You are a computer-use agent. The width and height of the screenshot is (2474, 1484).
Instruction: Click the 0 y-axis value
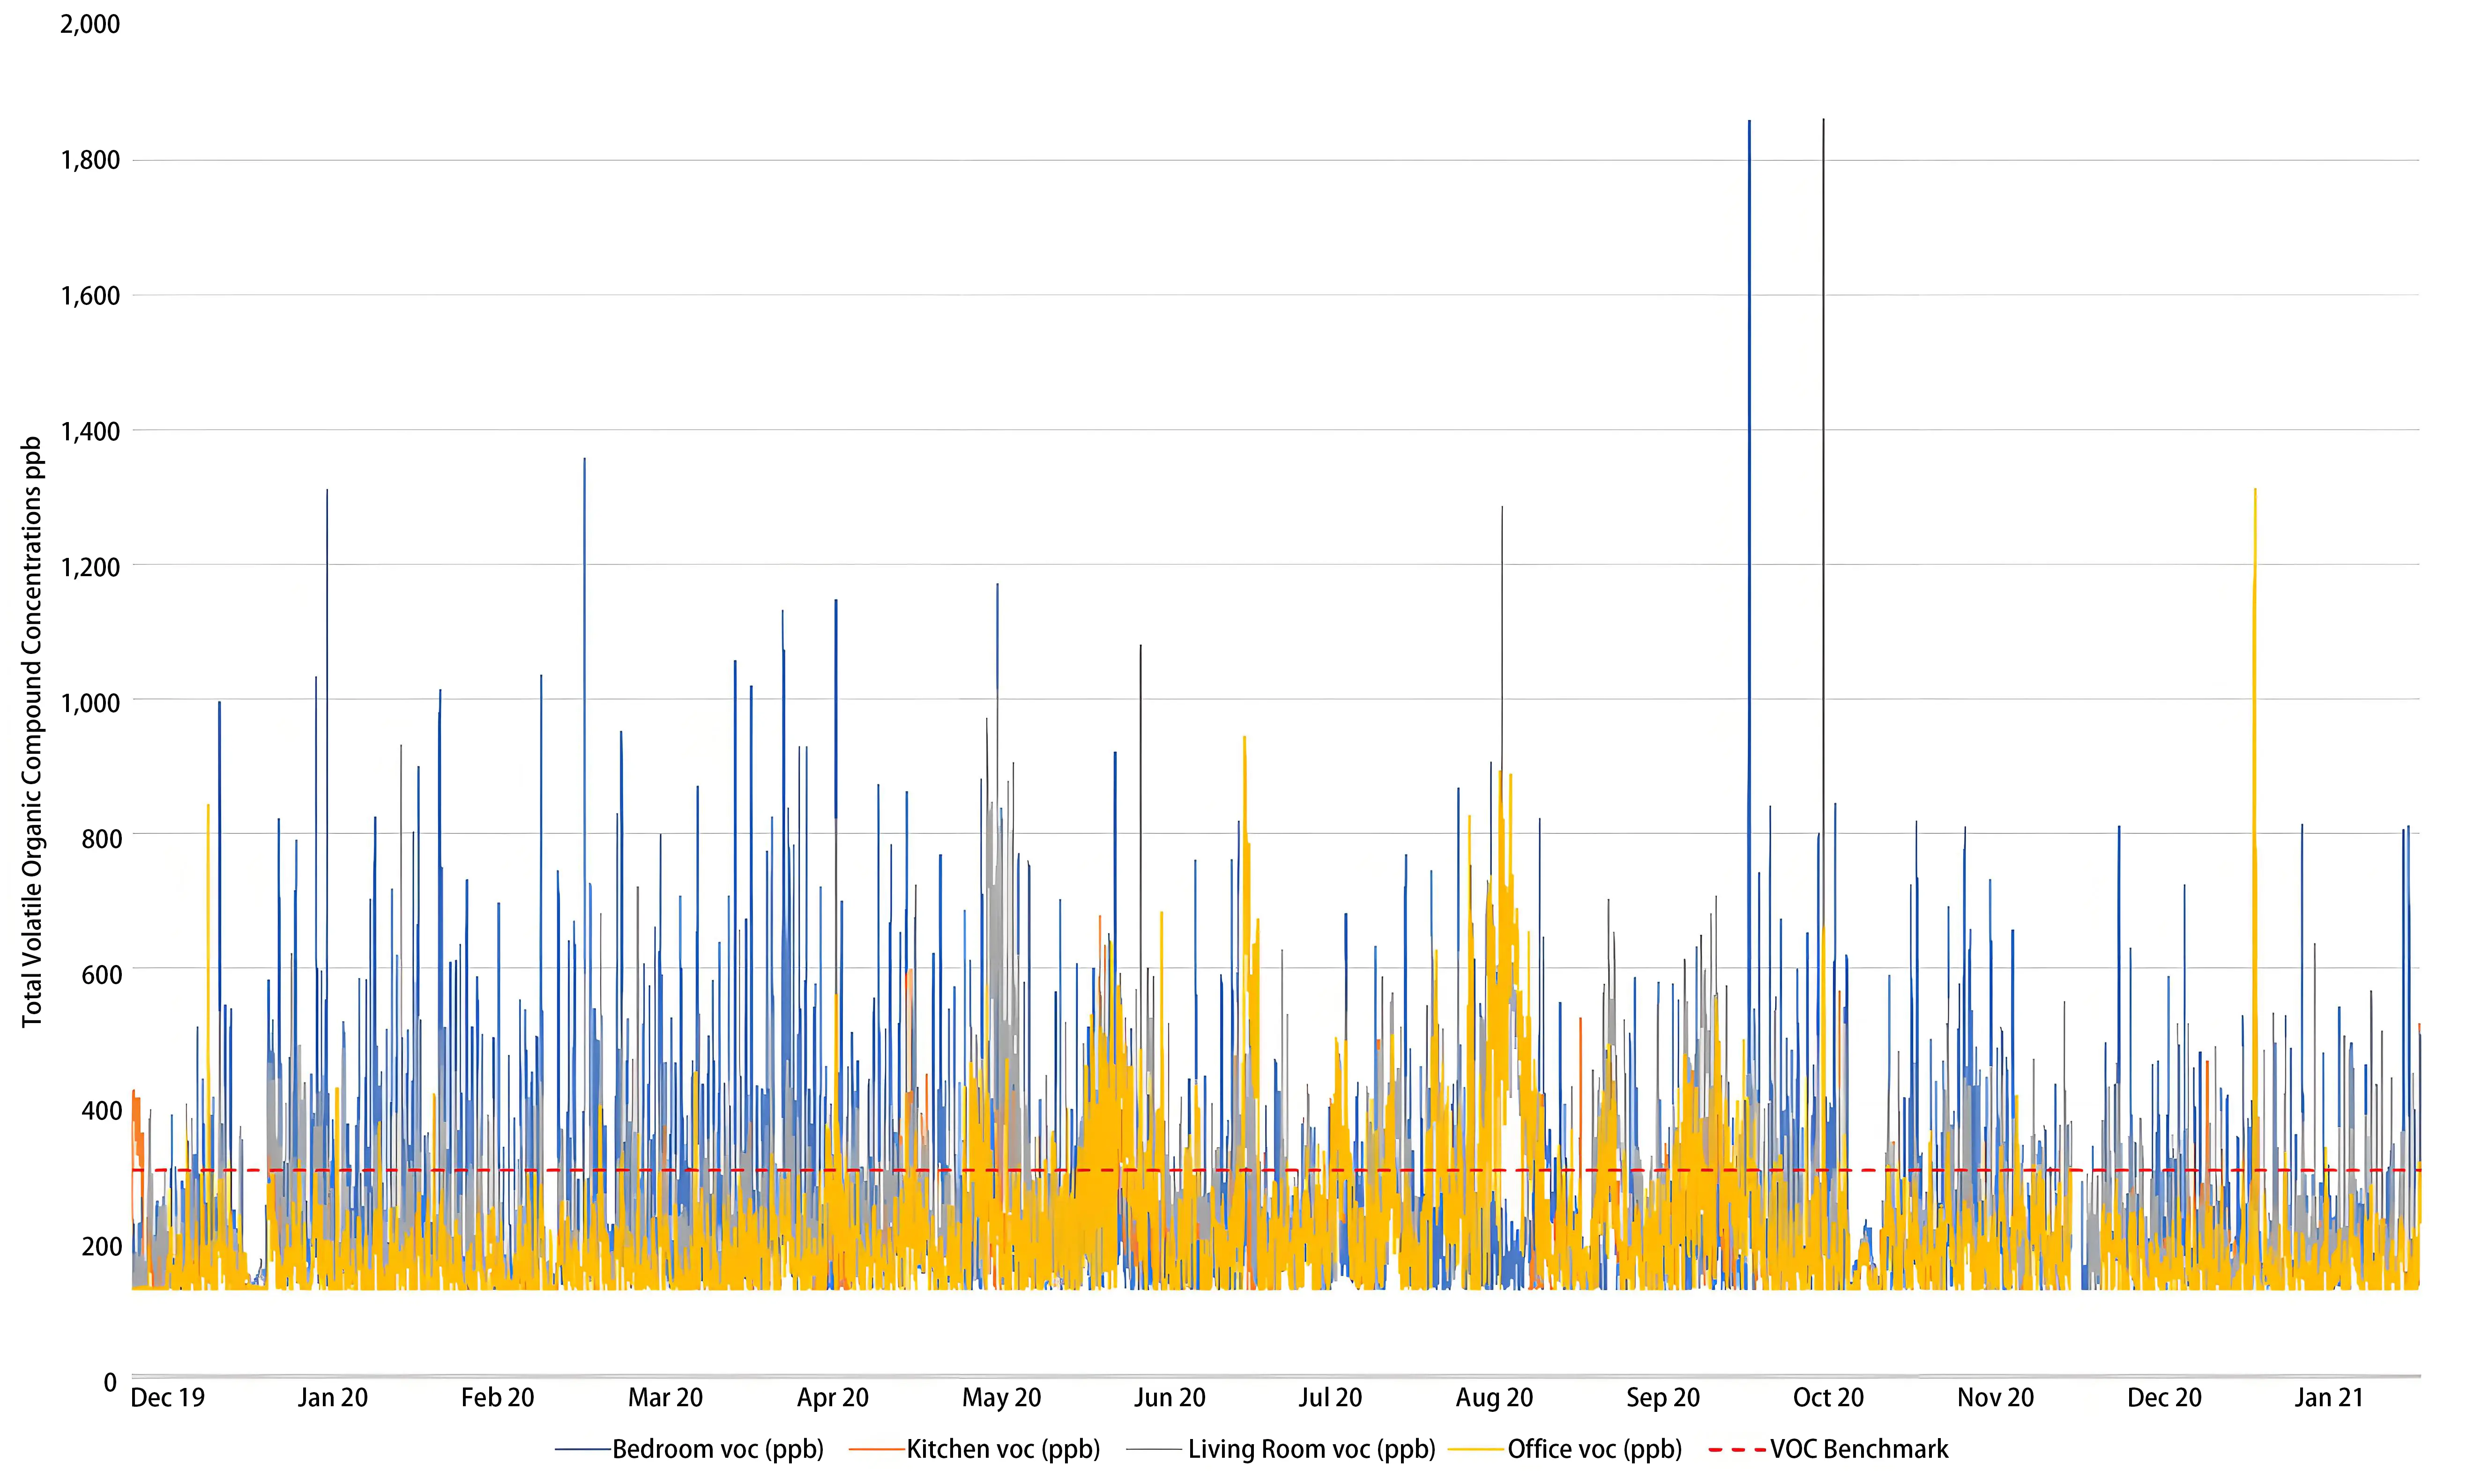111,1382
